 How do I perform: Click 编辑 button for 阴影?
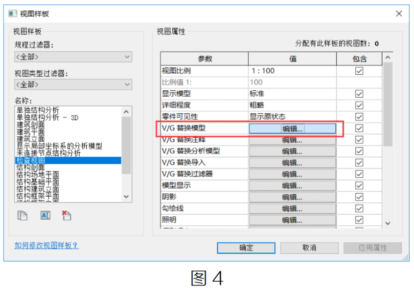(x=292, y=197)
